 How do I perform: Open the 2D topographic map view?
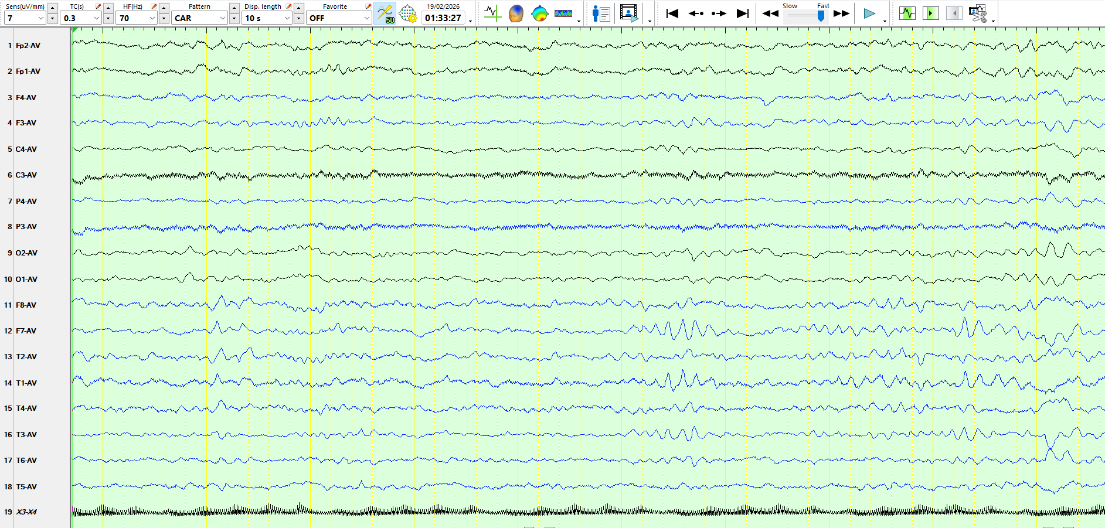pos(539,13)
